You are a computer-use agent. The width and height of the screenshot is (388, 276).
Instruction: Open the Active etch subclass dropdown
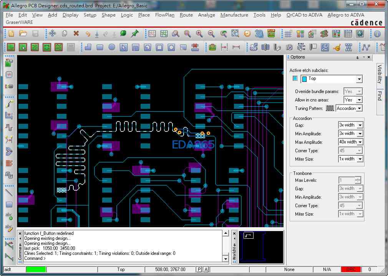tap(359, 79)
